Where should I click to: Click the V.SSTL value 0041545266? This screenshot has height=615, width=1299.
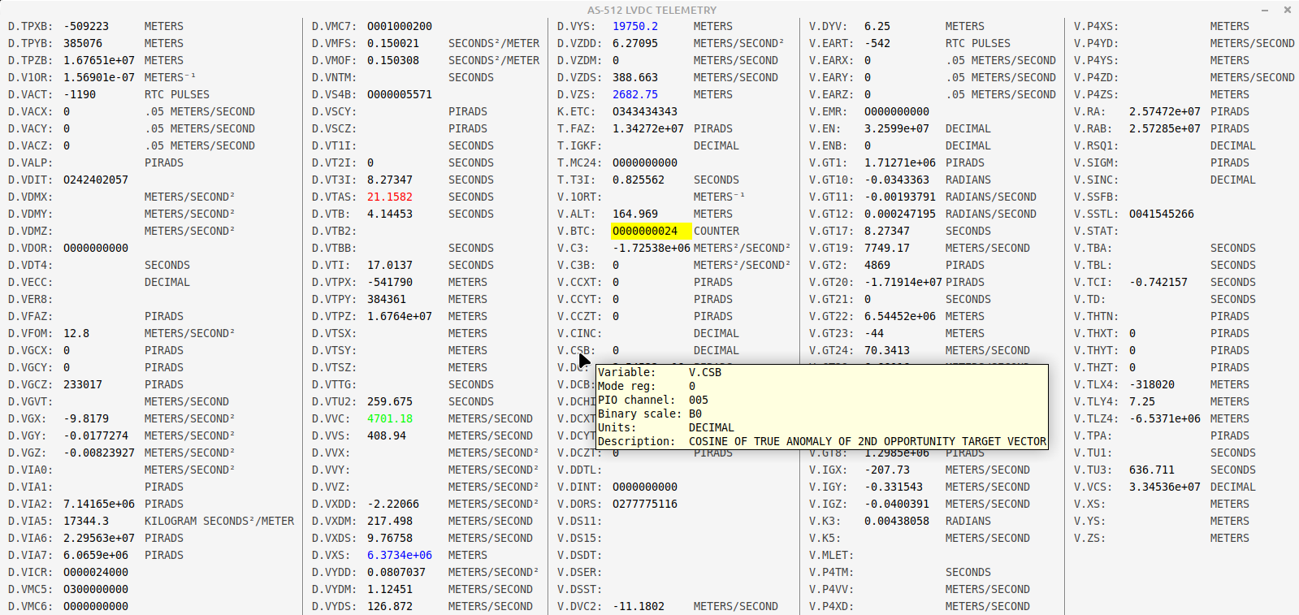[x=1161, y=214]
